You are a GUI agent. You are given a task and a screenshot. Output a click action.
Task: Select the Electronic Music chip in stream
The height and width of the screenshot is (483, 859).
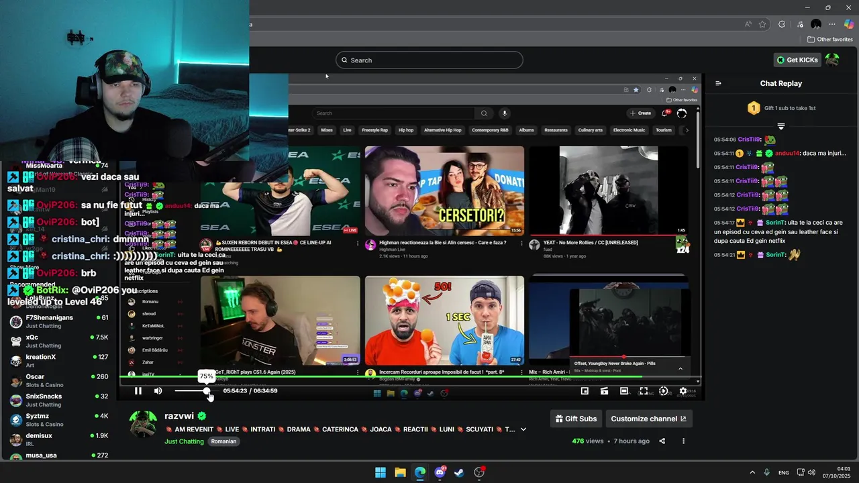point(629,130)
